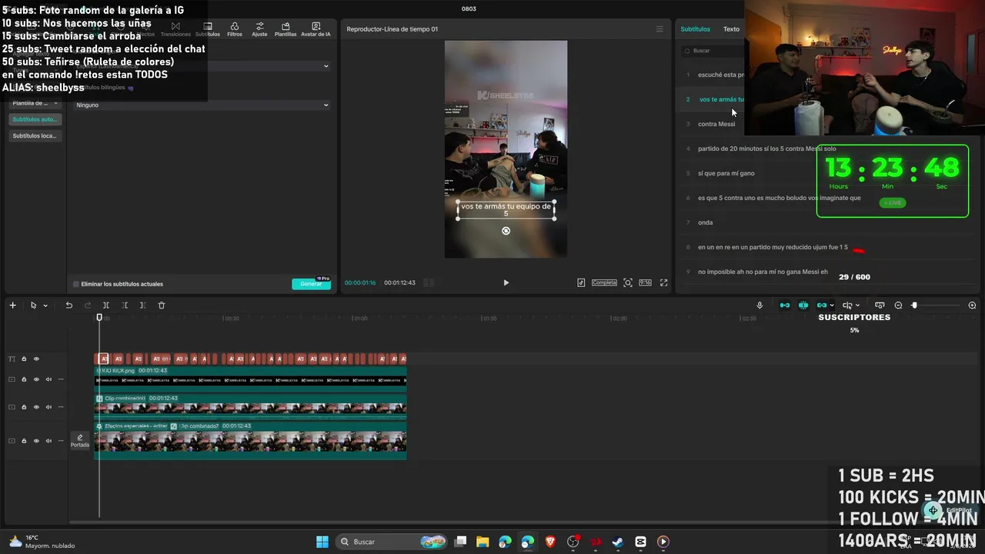Select subtitle line "contra Messi"
Image resolution: width=985 pixels, height=554 pixels.
point(716,124)
